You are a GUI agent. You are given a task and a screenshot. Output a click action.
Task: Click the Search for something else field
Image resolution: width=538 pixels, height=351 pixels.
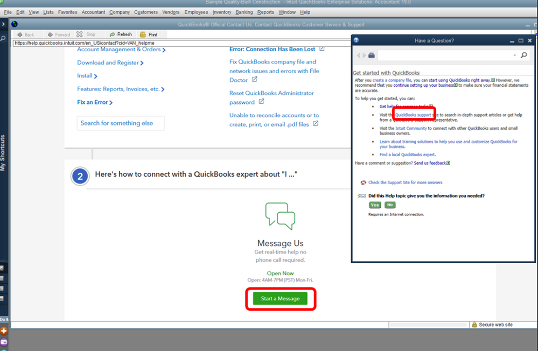tap(121, 123)
